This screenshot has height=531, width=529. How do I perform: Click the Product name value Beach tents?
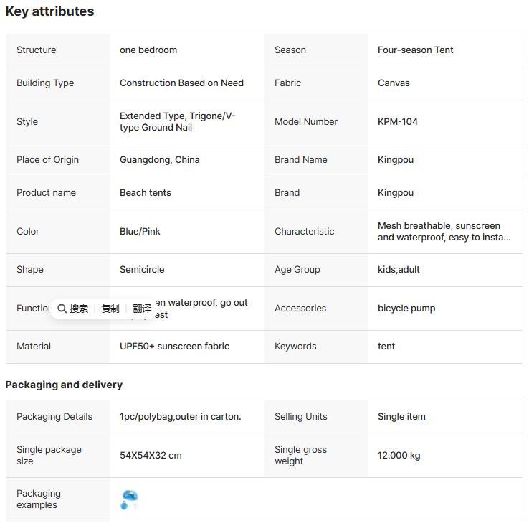coord(146,193)
